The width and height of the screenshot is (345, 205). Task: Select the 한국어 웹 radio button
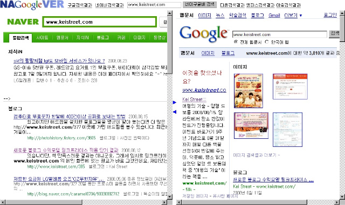click(x=267, y=42)
